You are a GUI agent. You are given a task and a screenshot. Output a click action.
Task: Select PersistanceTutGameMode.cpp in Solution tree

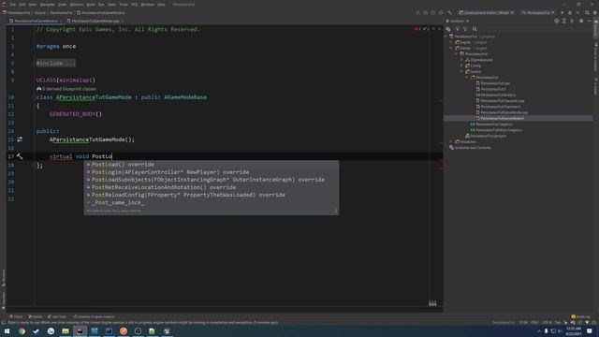(x=502, y=112)
